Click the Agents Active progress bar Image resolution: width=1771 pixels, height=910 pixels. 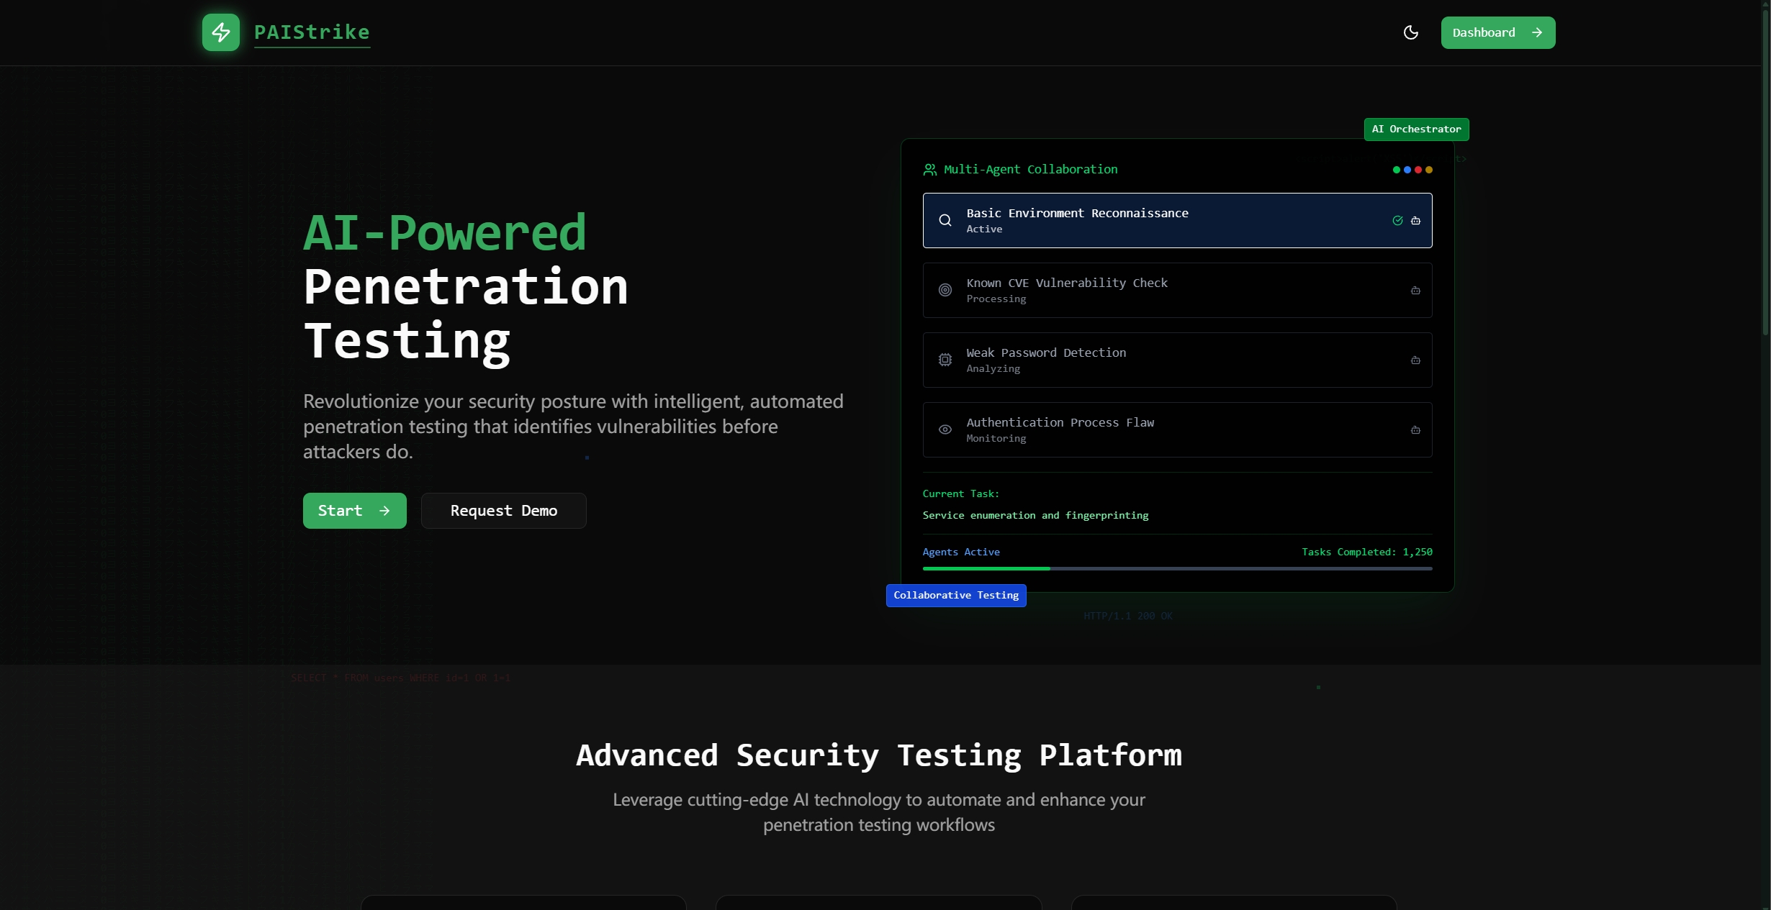coord(1176,568)
